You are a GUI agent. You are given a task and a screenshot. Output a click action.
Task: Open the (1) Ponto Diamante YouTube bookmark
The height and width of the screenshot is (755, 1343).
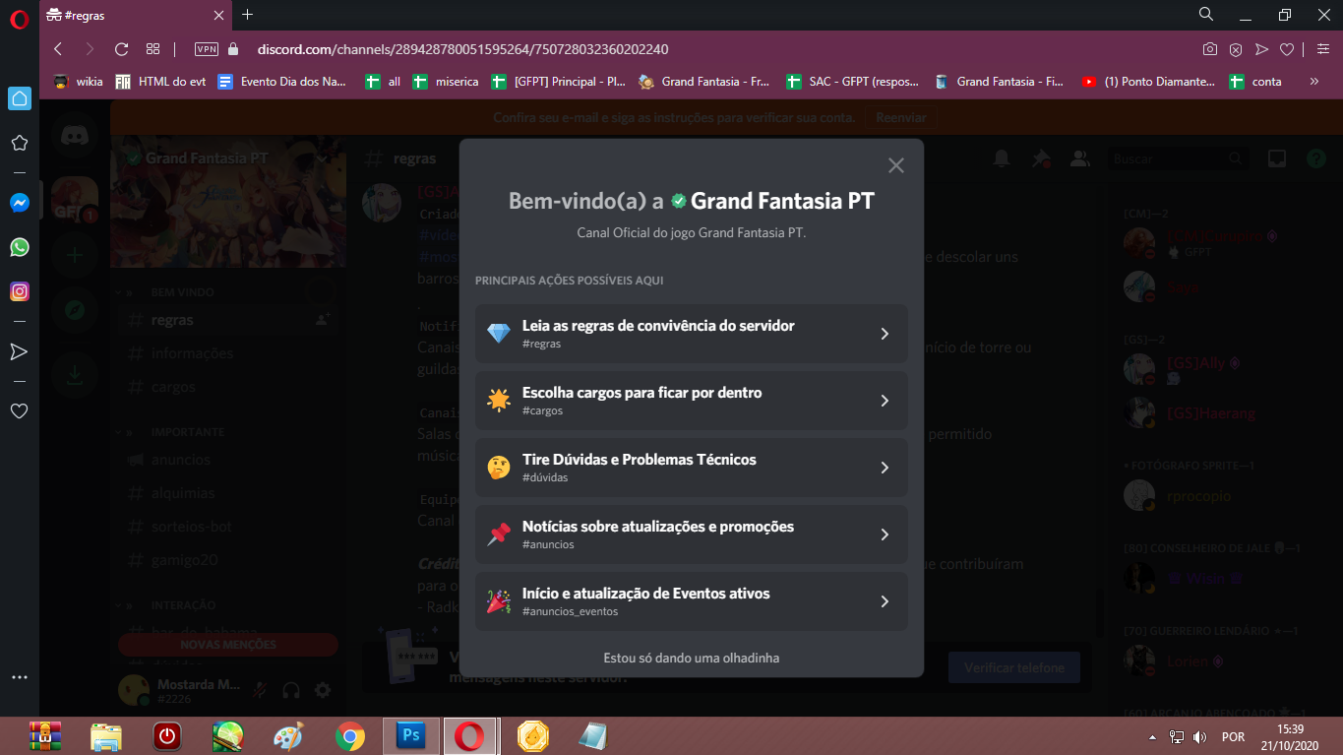coord(1148,82)
